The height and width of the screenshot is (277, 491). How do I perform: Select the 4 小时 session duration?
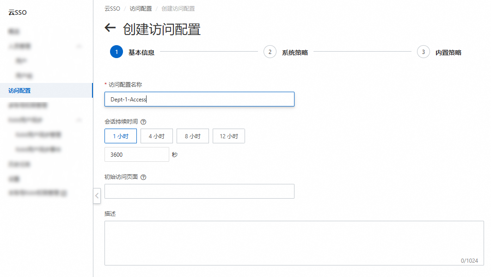(x=157, y=136)
